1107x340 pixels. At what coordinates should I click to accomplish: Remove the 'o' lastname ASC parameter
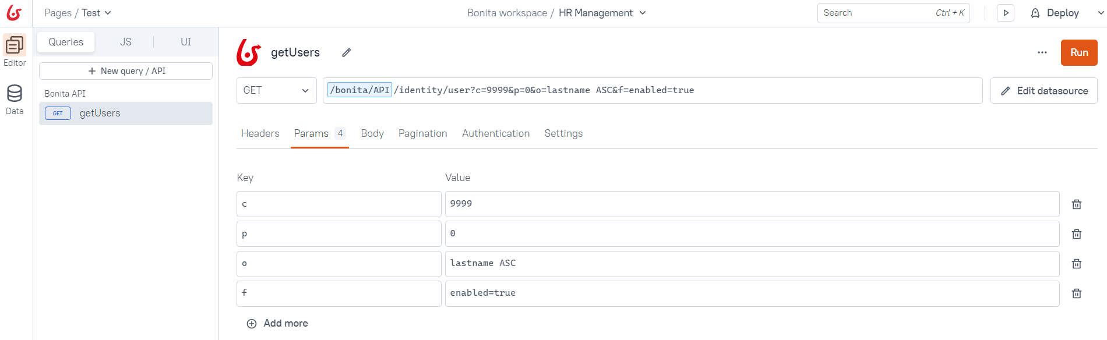pos(1077,264)
